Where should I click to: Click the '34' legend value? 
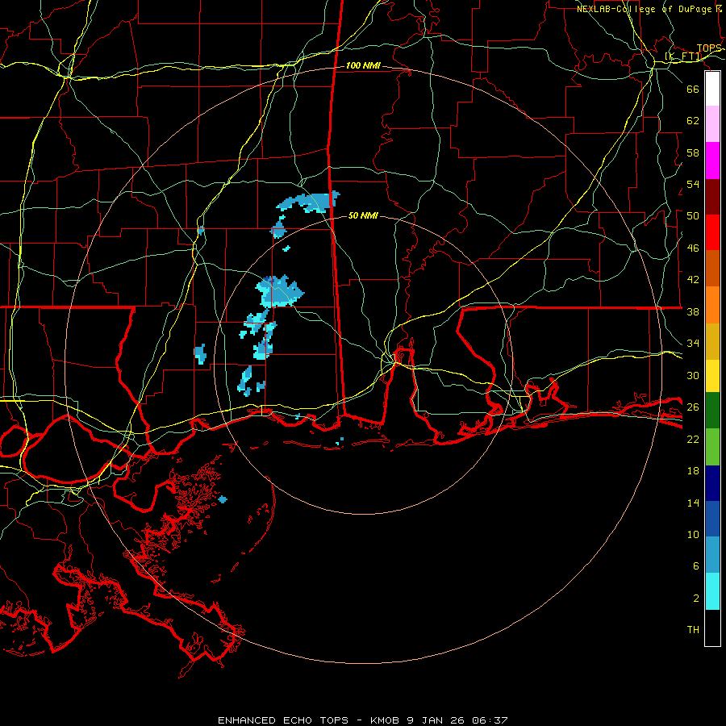(693, 343)
